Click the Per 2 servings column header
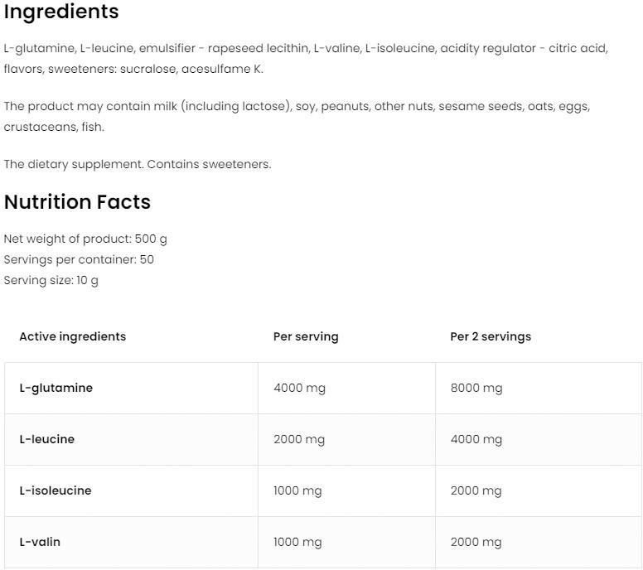643x570 pixels. 491,336
